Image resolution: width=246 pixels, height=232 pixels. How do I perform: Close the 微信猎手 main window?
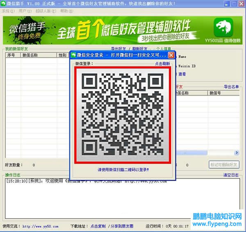[x=242, y=4]
